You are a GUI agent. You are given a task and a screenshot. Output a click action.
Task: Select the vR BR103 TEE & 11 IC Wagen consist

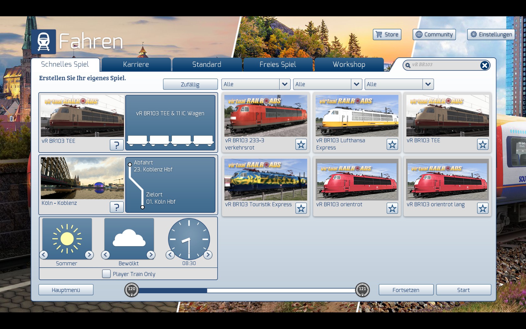pyautogui.click(x=170, y=123)
